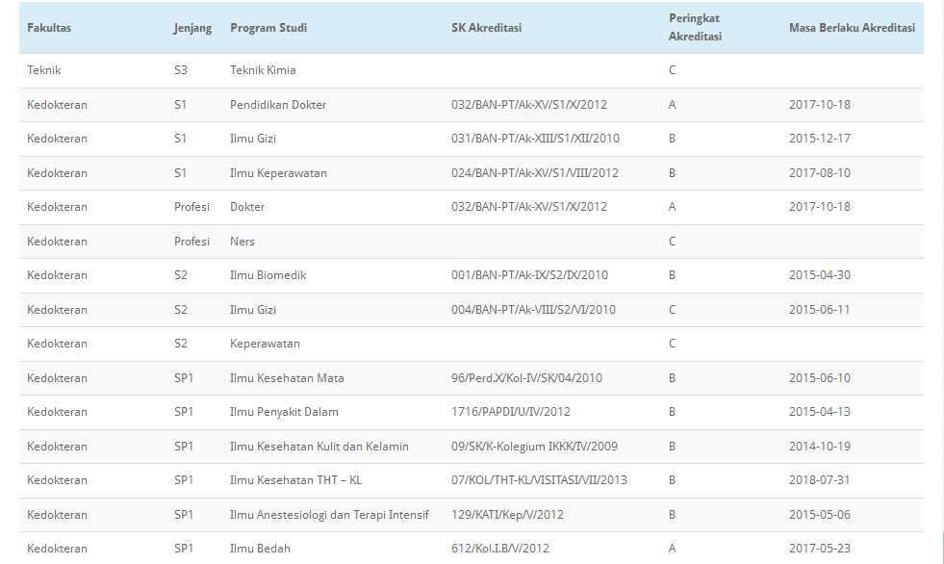Click the 2018-07-31 expiry date cell

[x=820, y=480]
